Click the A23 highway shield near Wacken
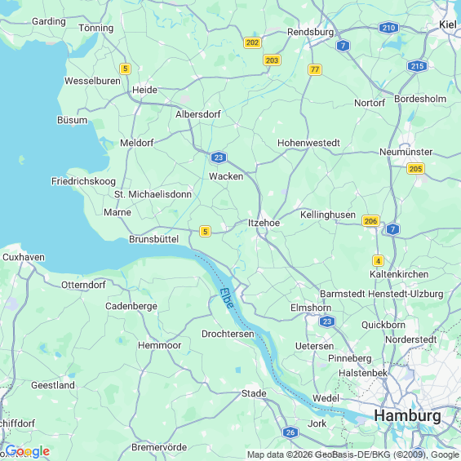This screenshot has height=461, width=461. (219, 157)
